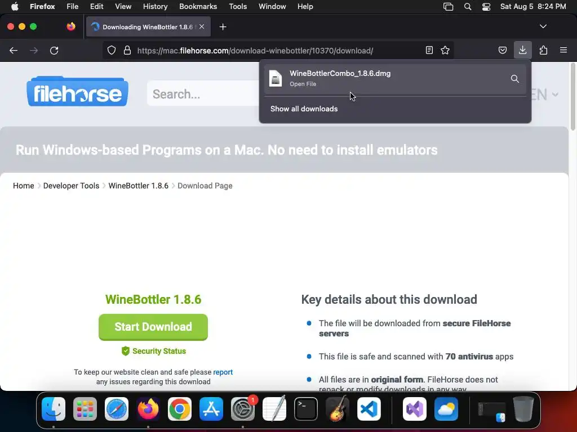Open the Pocket save icon

503,50
